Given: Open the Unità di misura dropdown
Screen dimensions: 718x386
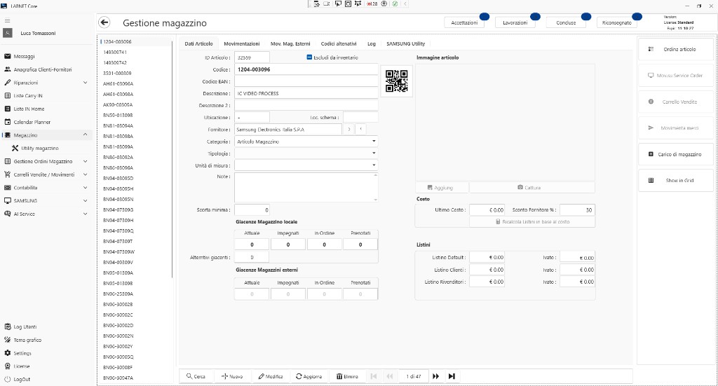Looking at the screenshot, I should [374, 165].
